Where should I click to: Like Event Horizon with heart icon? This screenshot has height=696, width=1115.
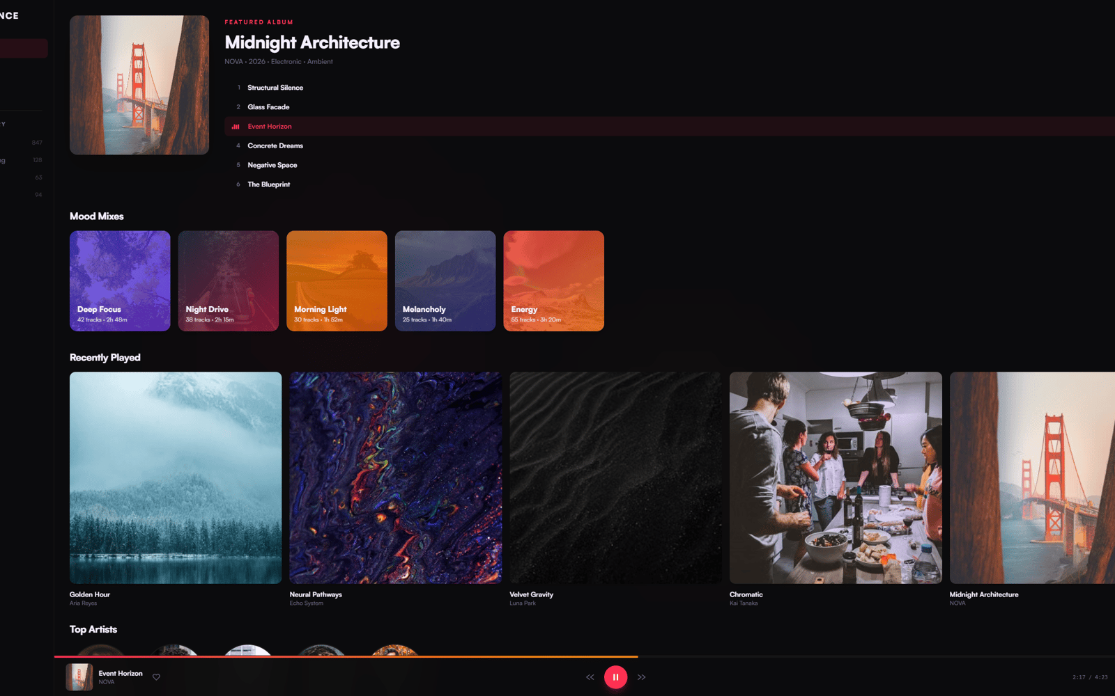[156, 677]
